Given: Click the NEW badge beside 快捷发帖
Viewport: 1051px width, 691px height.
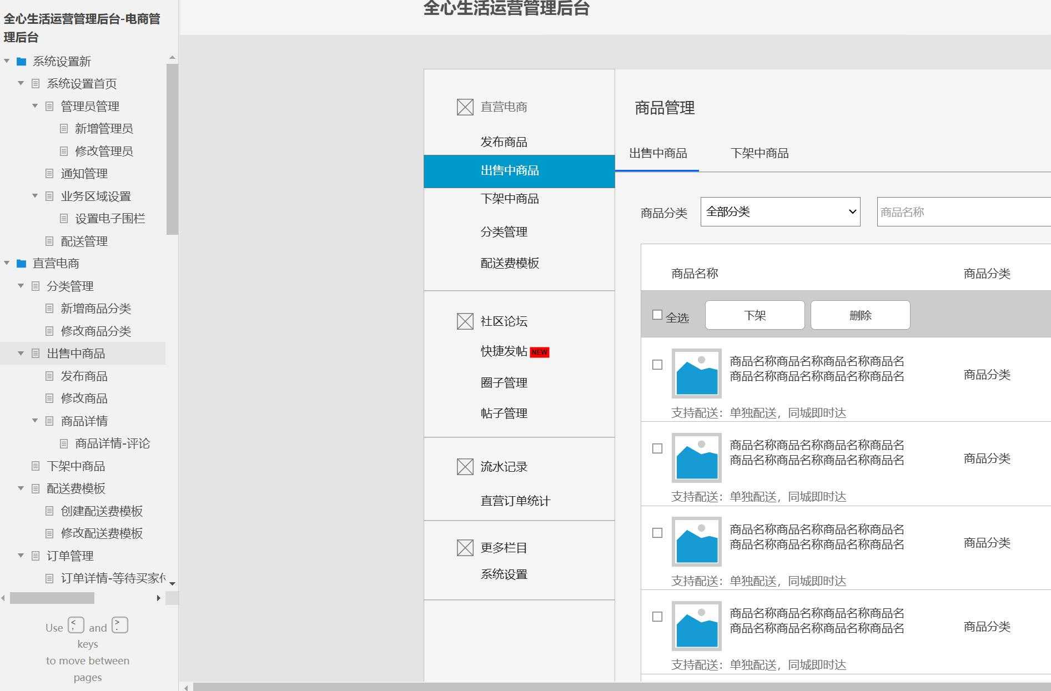Looking at the screenshot, I should [539, 352].
